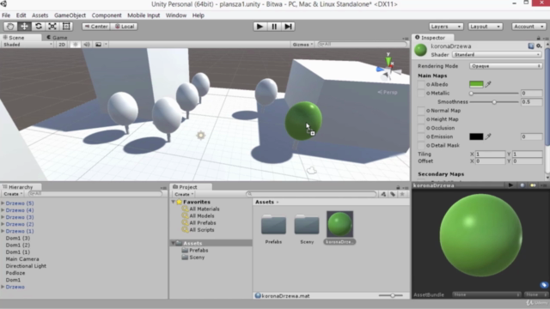Open the AssetBundle None dropdown
This screenshot has width=550, height=309.
coord(486,294)
